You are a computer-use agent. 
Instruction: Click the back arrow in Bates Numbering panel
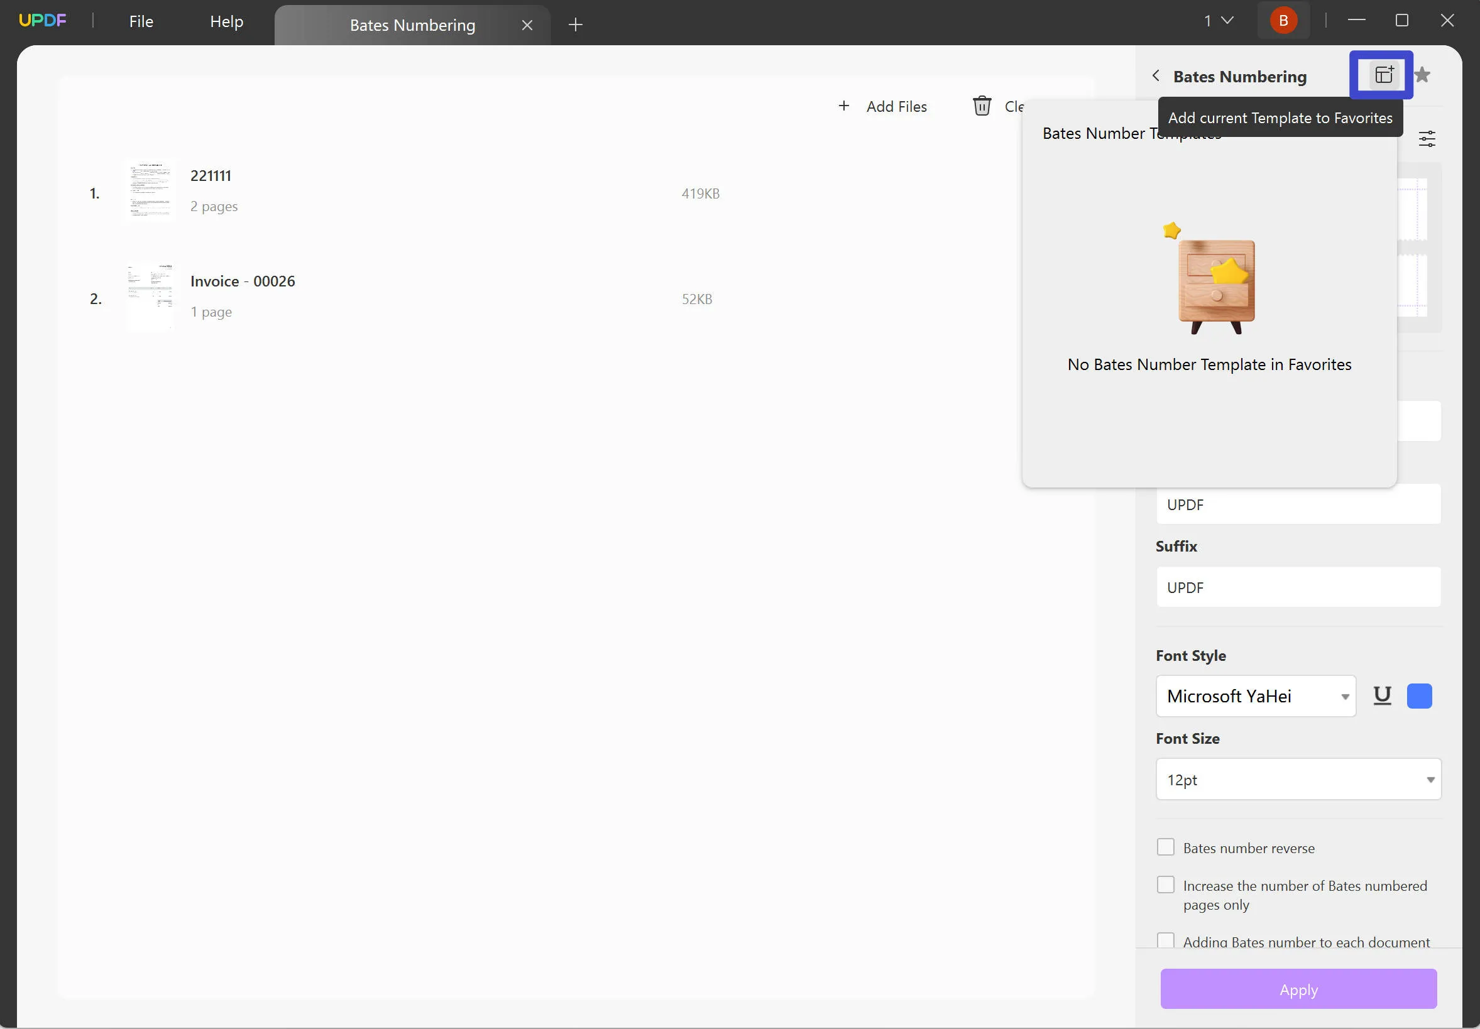pyautogui.click(x=1156, y=75)
